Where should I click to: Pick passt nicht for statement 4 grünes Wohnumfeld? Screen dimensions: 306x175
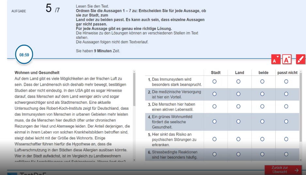286,121
